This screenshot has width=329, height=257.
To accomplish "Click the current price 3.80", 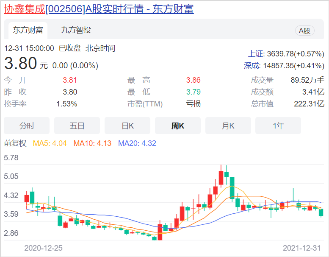I will coord(21,63).
